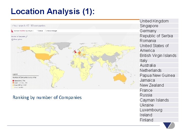Screen dimensions: 182x136
Task: Click the 'Location Analysis (1):' slide title
Action: coord(53,11)
